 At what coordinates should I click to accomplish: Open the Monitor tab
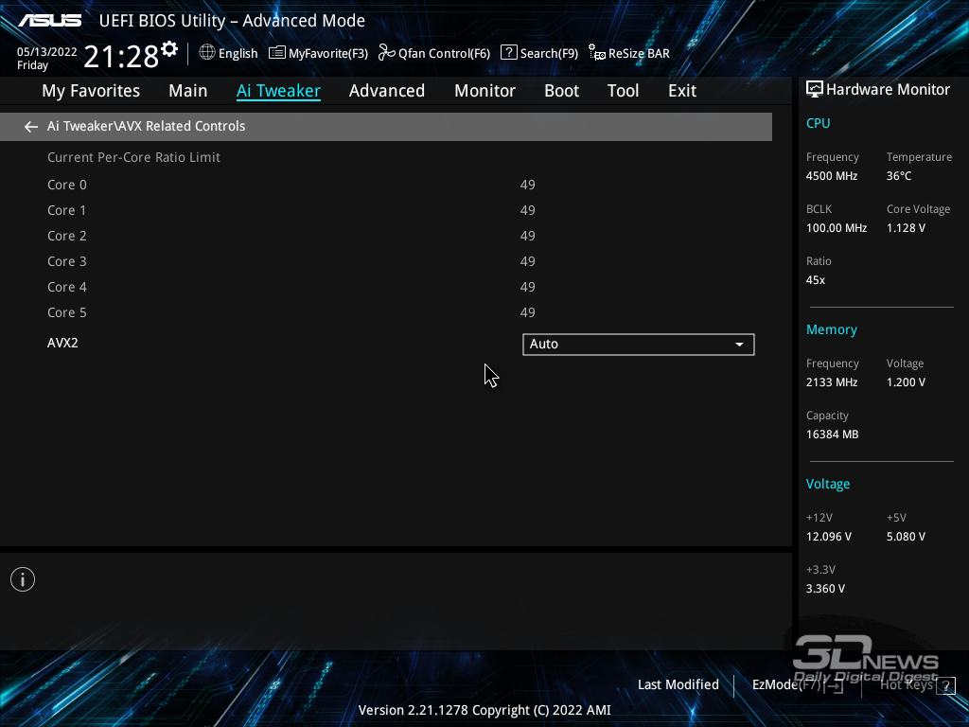point(484,91)
